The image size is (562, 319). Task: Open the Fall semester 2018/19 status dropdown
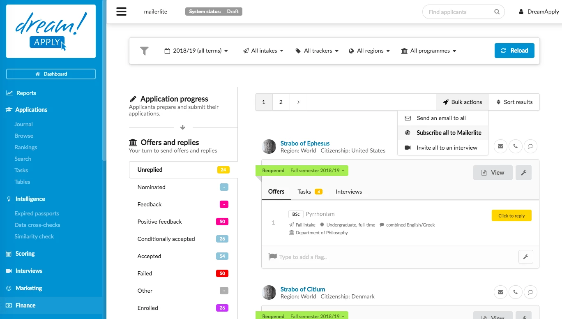pos(317,171)
